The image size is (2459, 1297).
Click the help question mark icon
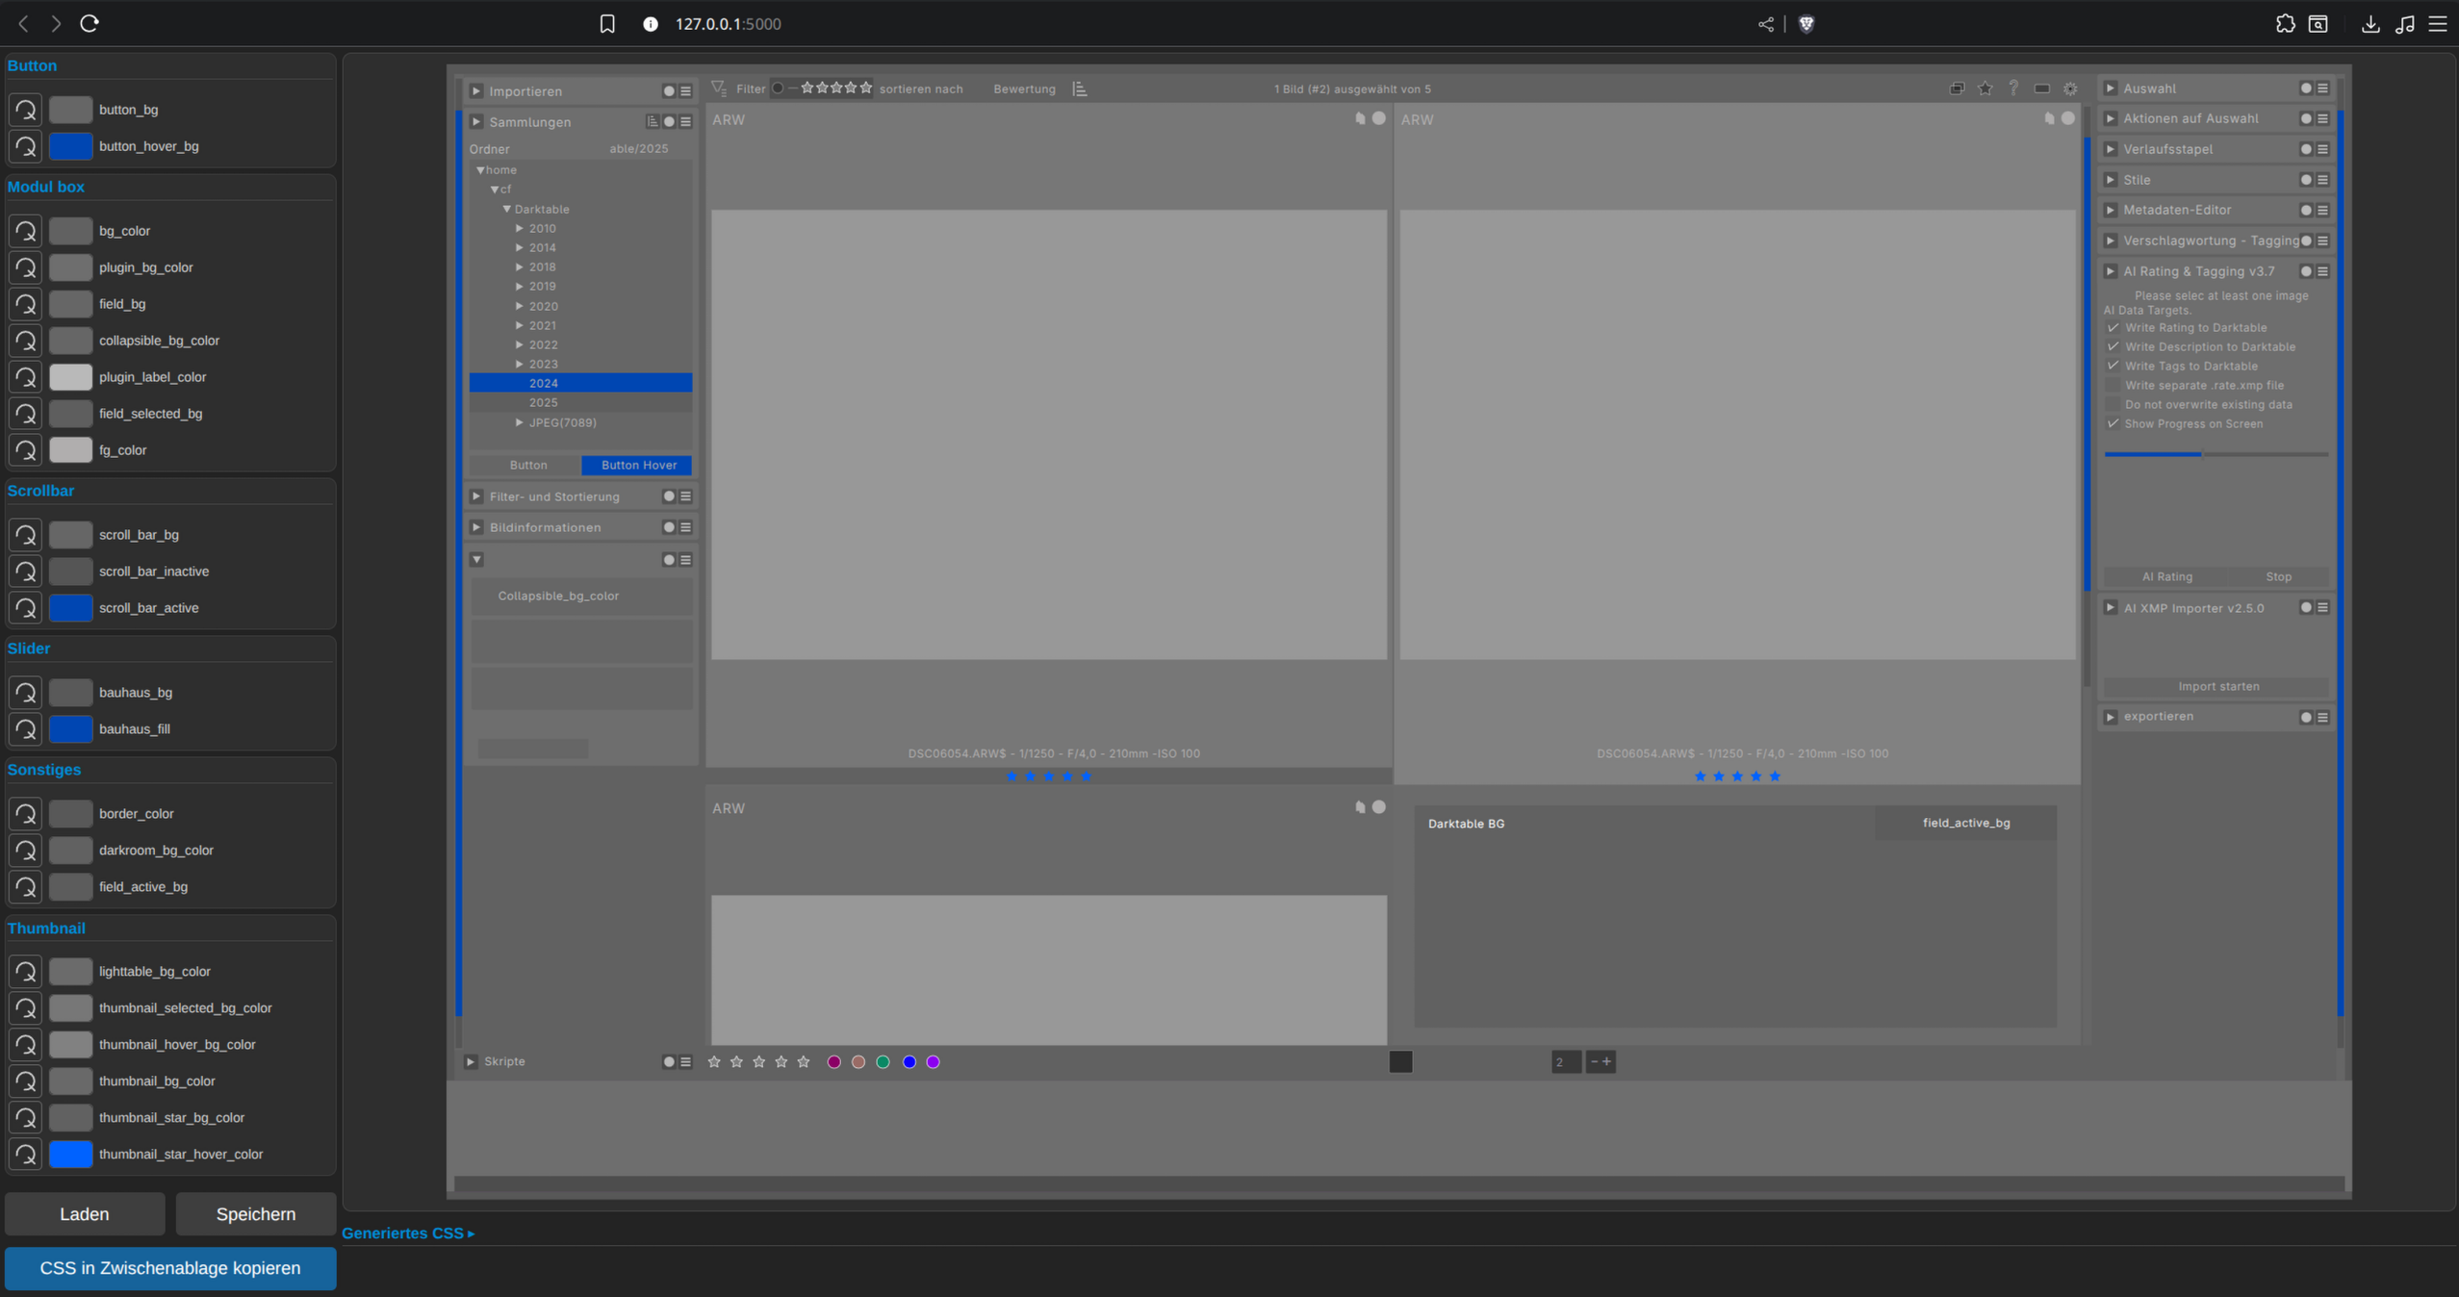(x=2013, y=89)
